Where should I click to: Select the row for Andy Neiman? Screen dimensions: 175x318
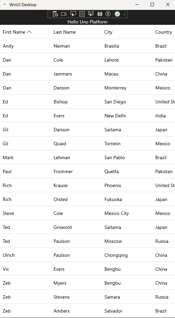click(87, 46)
